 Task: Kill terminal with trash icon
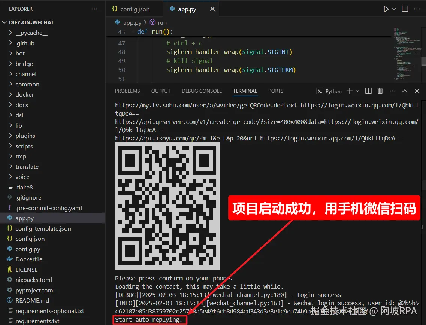380,91
